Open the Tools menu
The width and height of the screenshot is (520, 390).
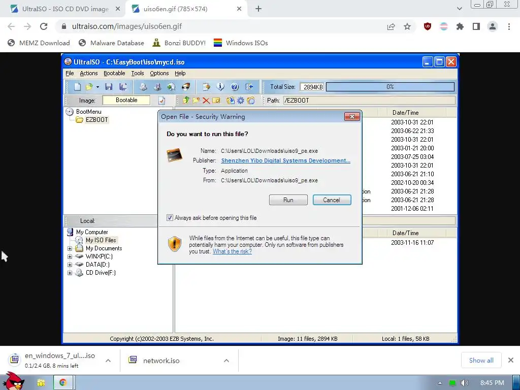[x=137, y=73]
